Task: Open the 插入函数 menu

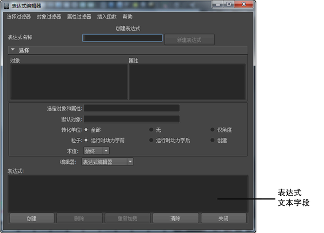Action: 107,17
